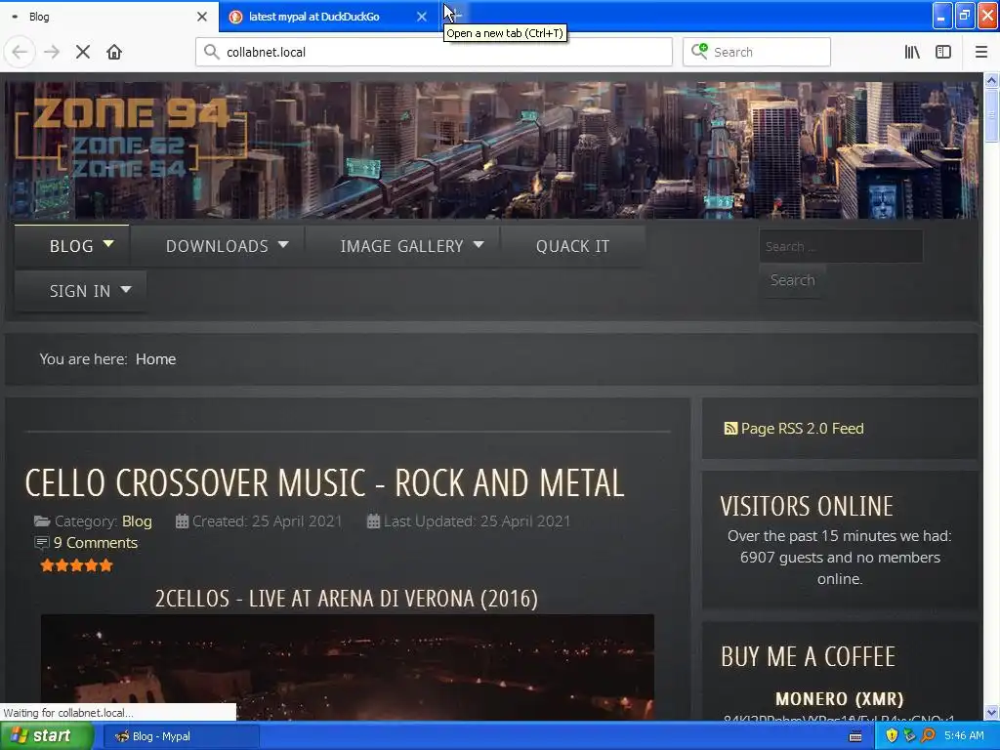The height and width of the screenshot is (750, 1000).
Task: Click the scrollbar up arrow
Action: [x=991, y=80]
